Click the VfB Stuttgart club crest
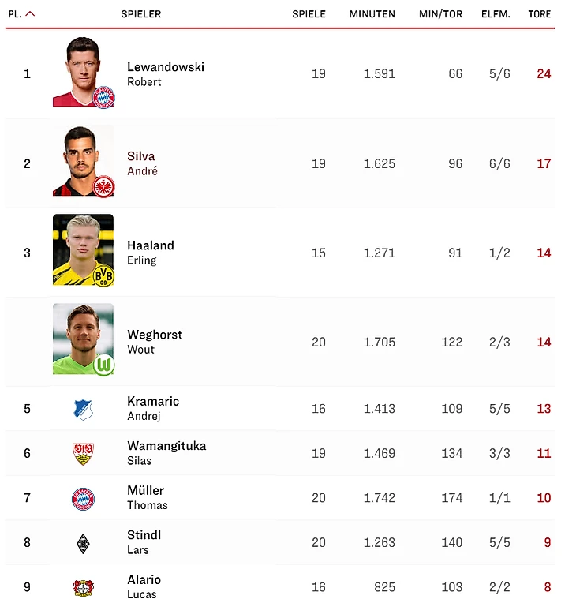This screenshot has height=603, width=576. coord(83,454)
